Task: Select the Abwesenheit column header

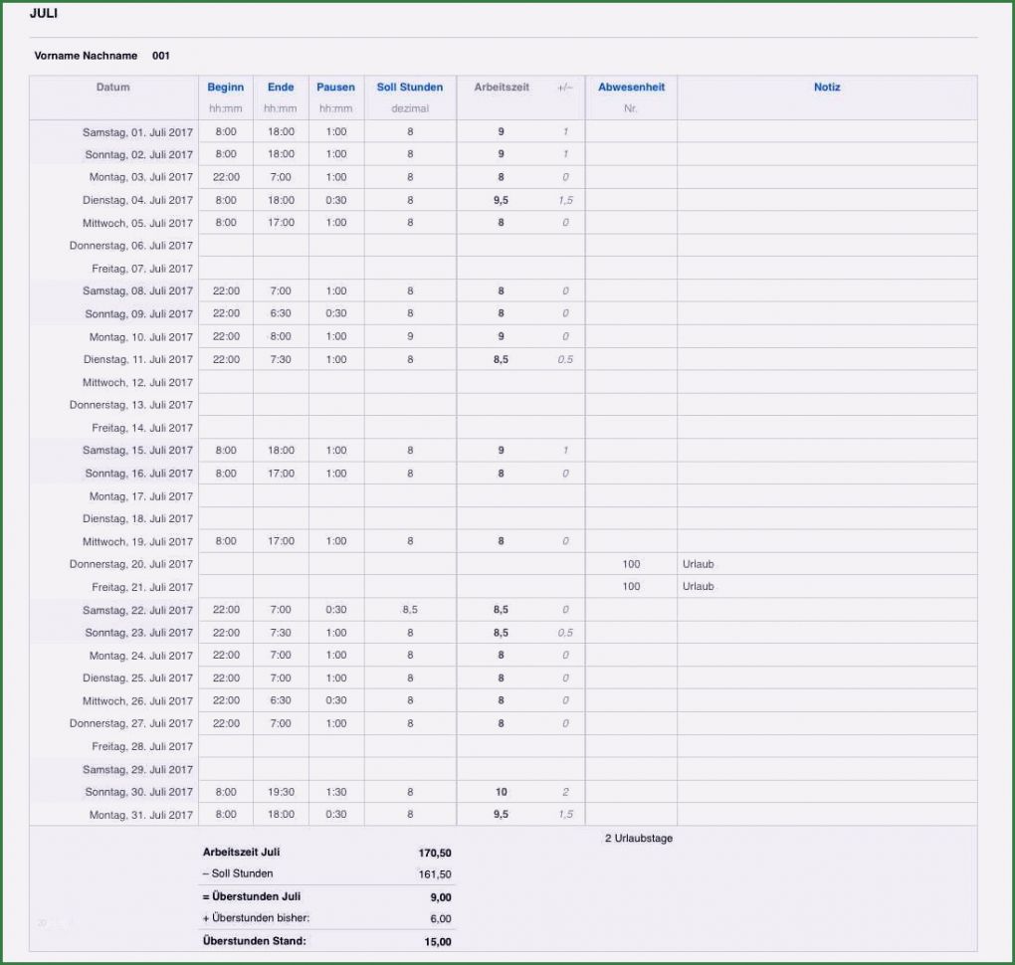Action: (631, 88)
